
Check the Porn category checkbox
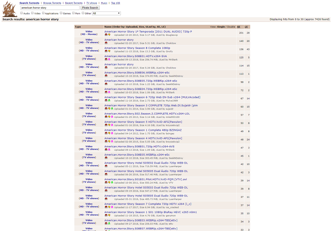[73, 13]
